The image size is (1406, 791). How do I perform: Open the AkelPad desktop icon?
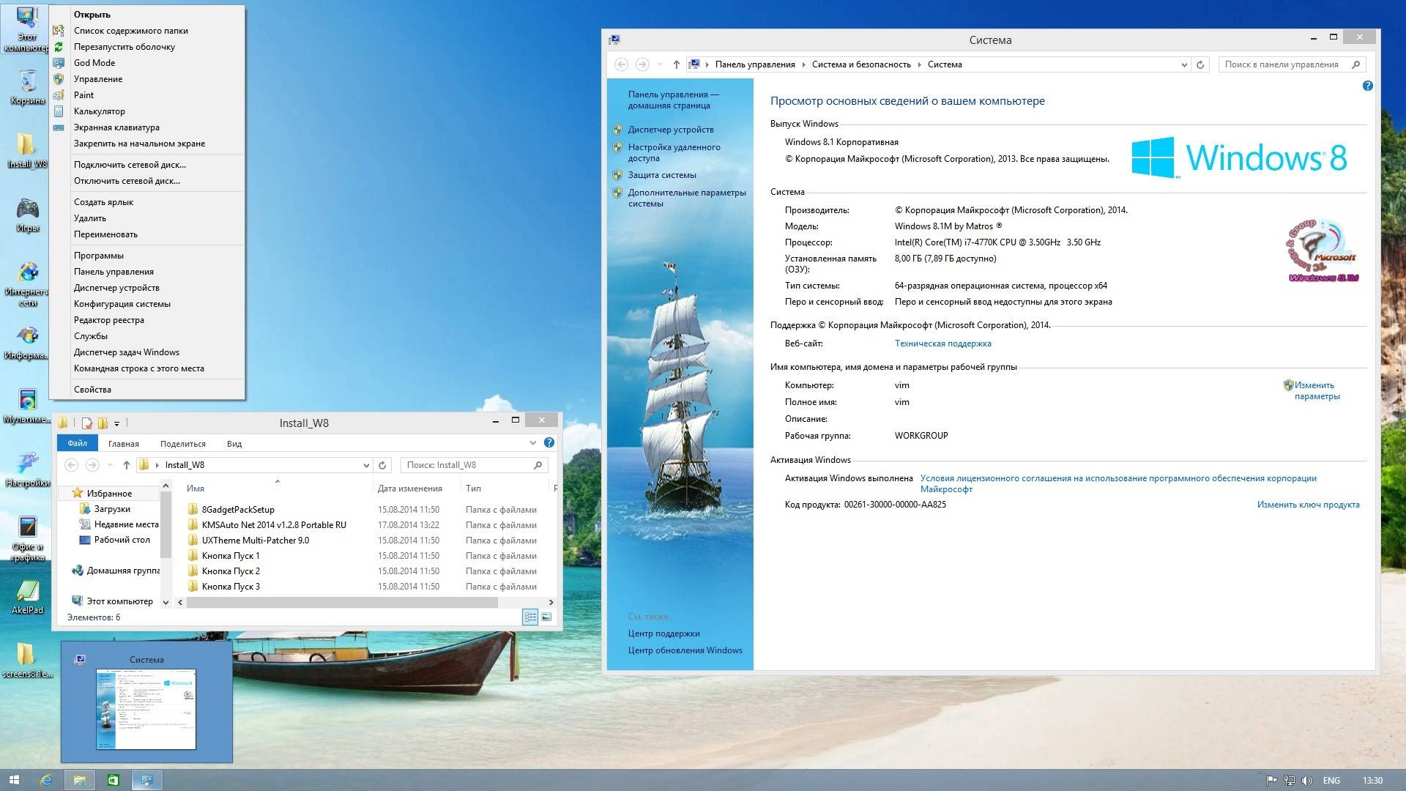(28, 597)
